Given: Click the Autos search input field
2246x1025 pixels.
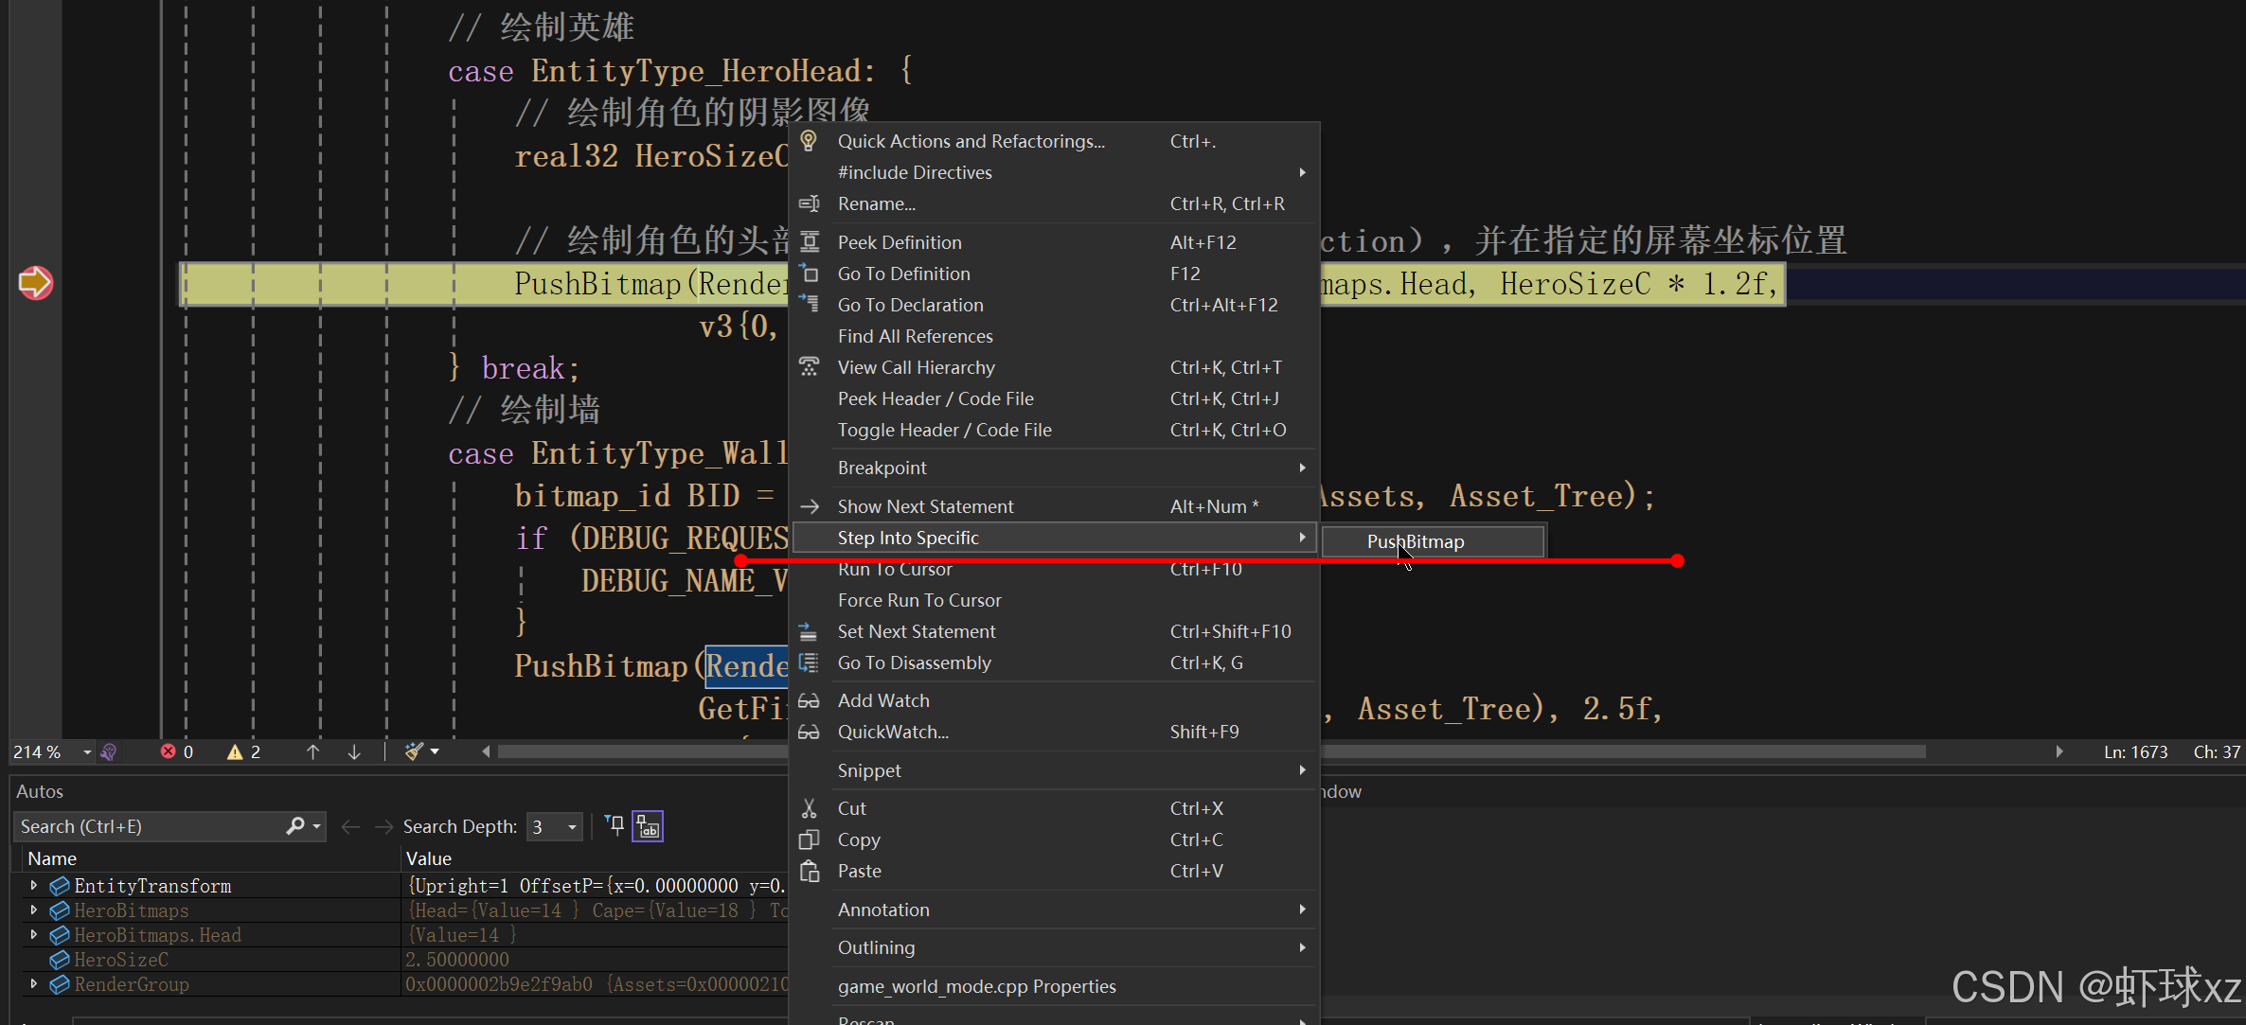Looking at the screenshot, I should (x=147, y=826).
